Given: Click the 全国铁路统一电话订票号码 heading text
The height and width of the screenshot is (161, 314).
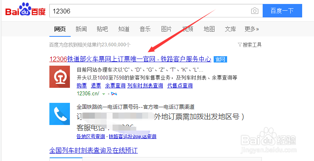Looking at the screenshot, I should (x=107, y=107).
